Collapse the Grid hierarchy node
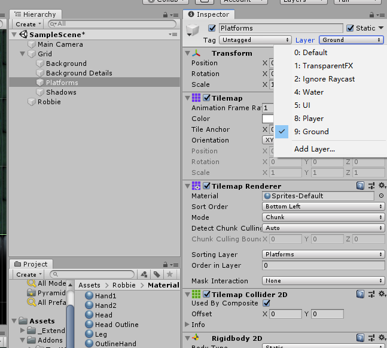 (23, 54)
